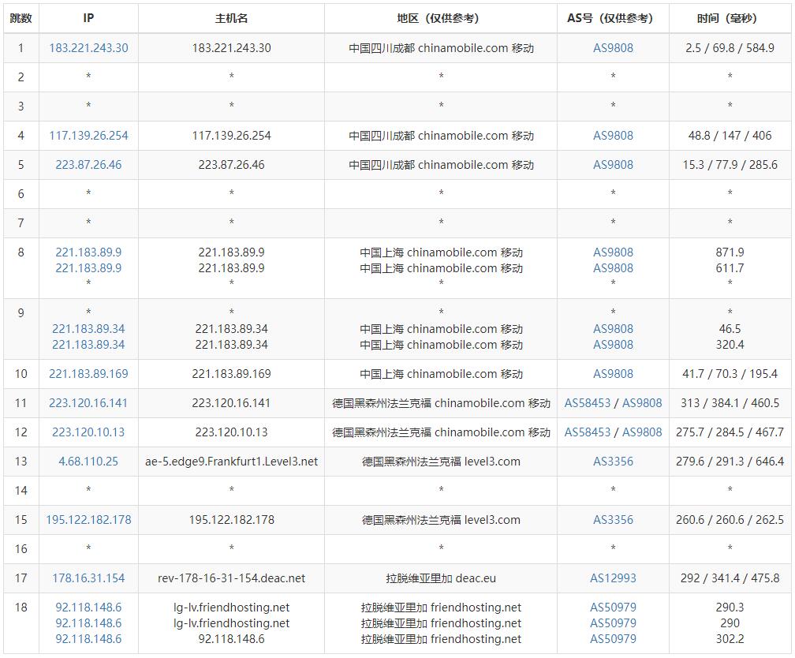Click region text in hop 11 row

tap(441, 403)
